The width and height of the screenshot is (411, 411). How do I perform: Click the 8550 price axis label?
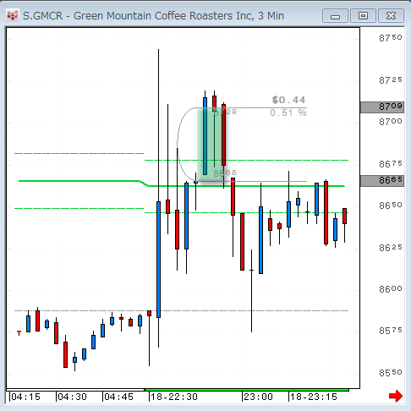[x=391, y=373]
